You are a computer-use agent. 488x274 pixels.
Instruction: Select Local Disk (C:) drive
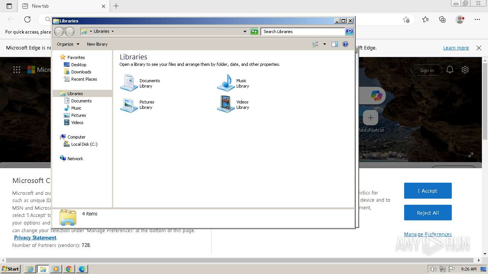coord(84,144)
